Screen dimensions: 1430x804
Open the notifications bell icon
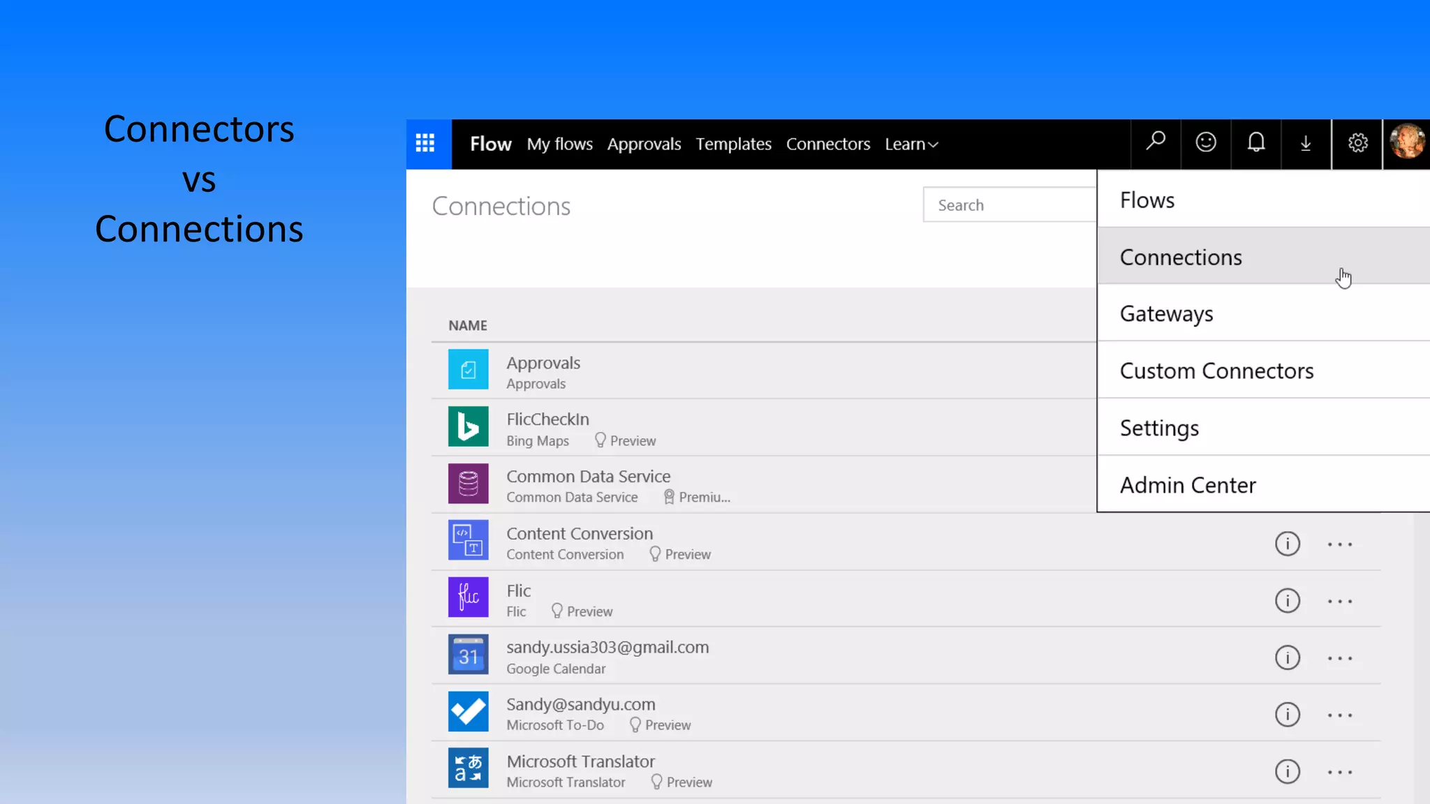point(1256,142)
